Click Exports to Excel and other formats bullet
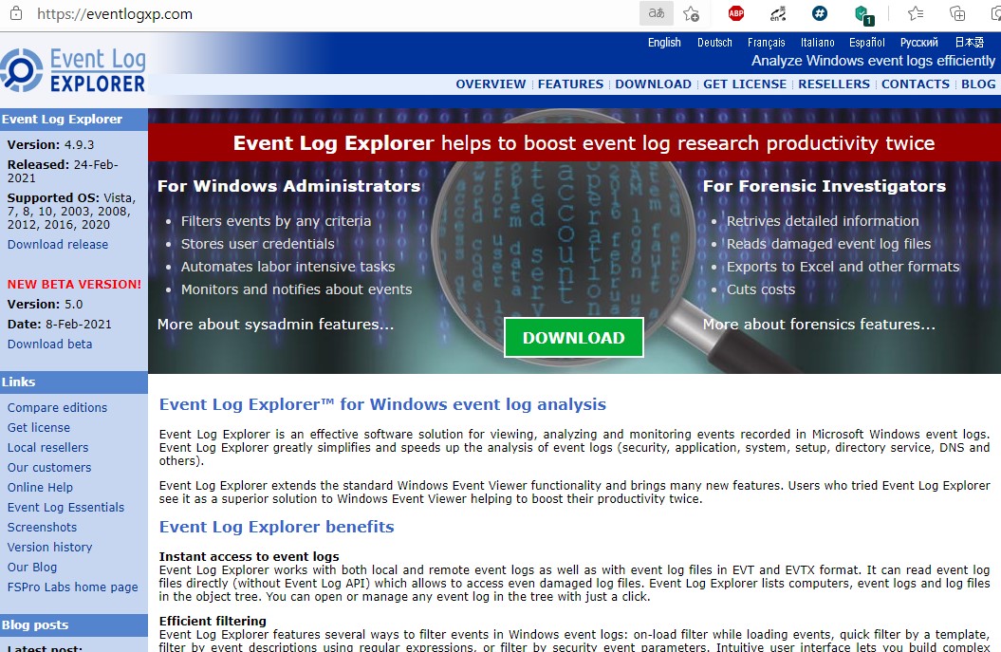 coord(843,267)
